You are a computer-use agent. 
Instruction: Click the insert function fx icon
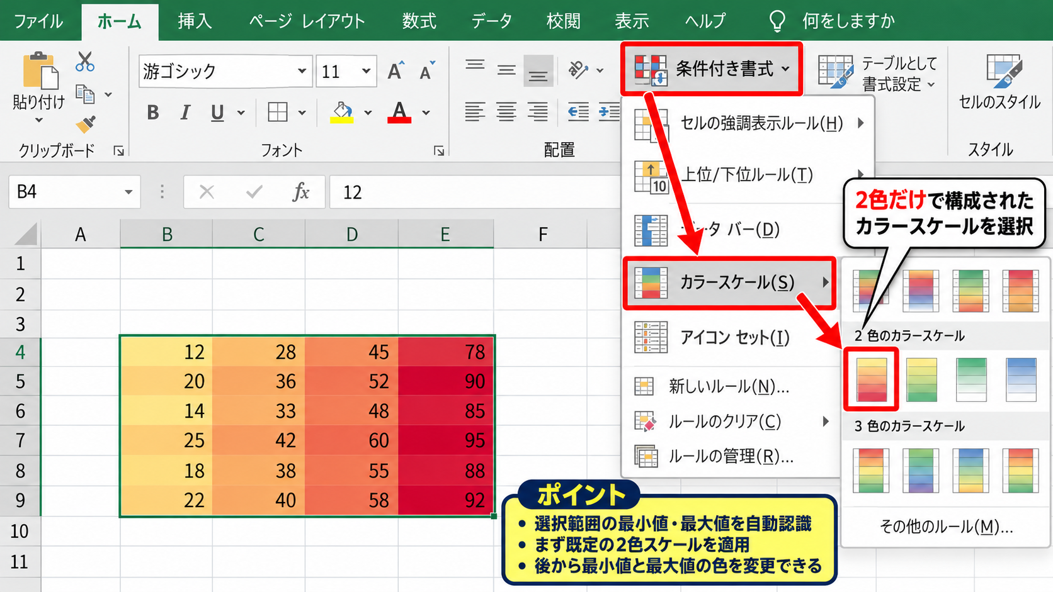coord(300,192)
